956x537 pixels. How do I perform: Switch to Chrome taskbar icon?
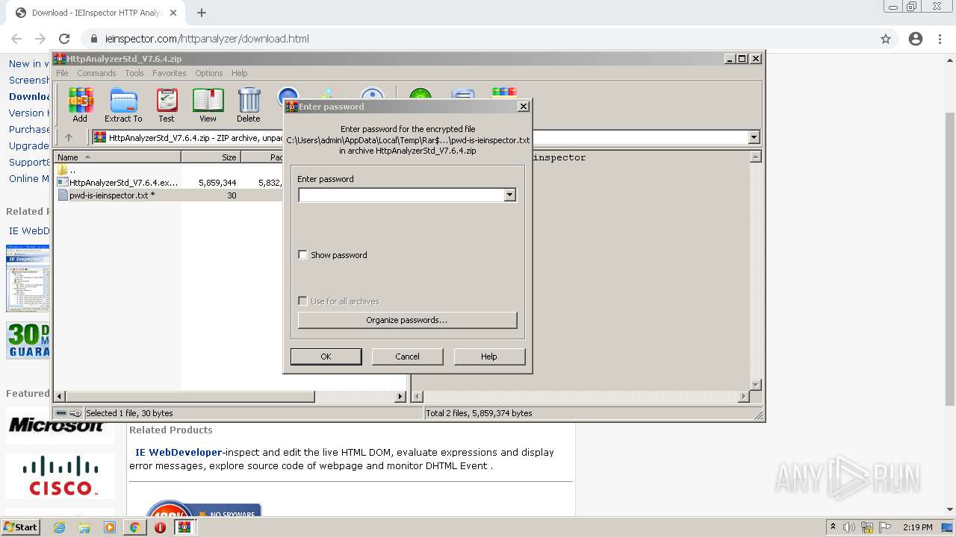[134, 527]
